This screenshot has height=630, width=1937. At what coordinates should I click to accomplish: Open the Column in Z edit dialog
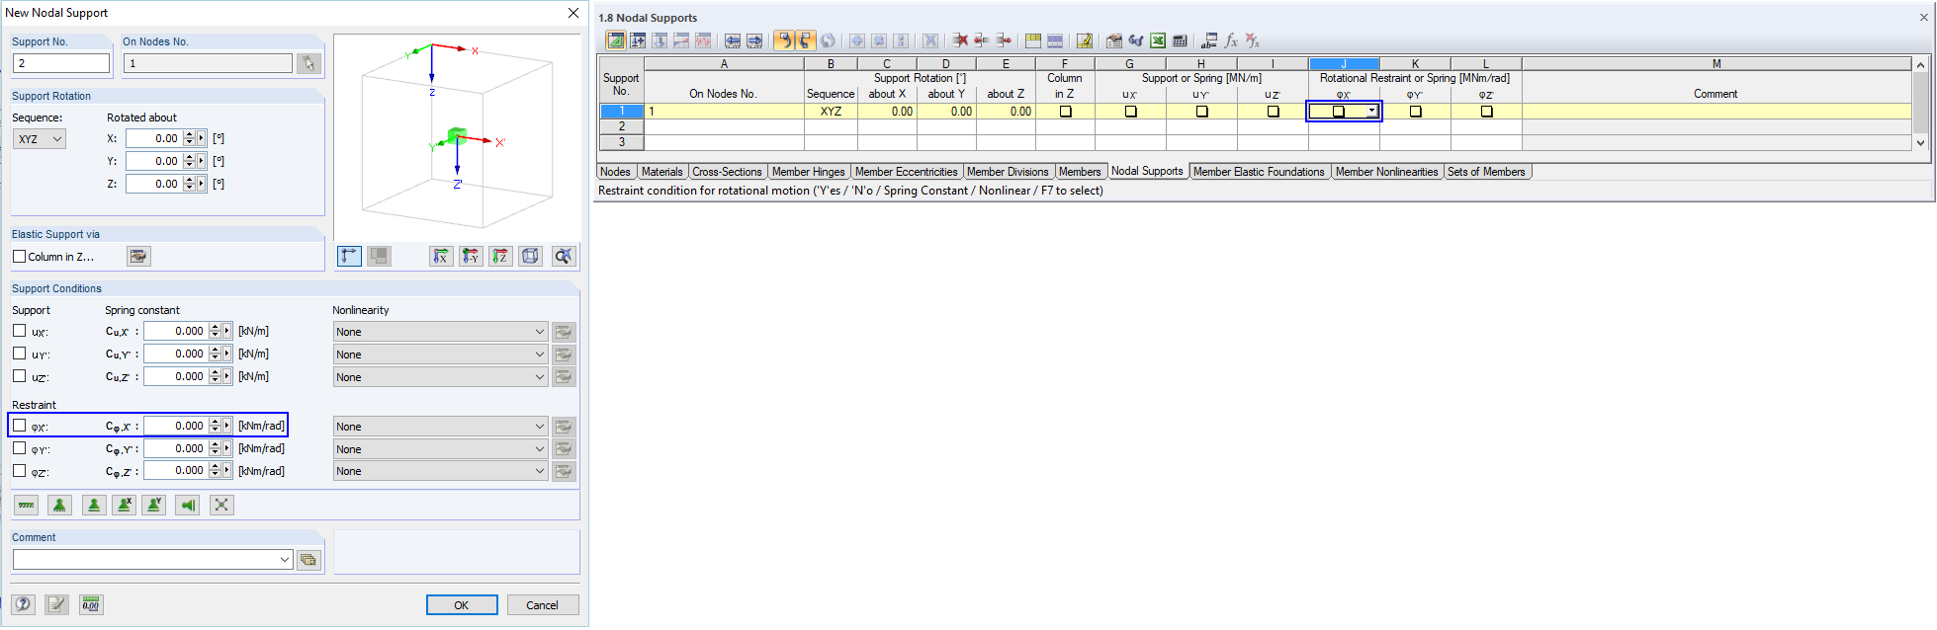(x=138, y=257)
